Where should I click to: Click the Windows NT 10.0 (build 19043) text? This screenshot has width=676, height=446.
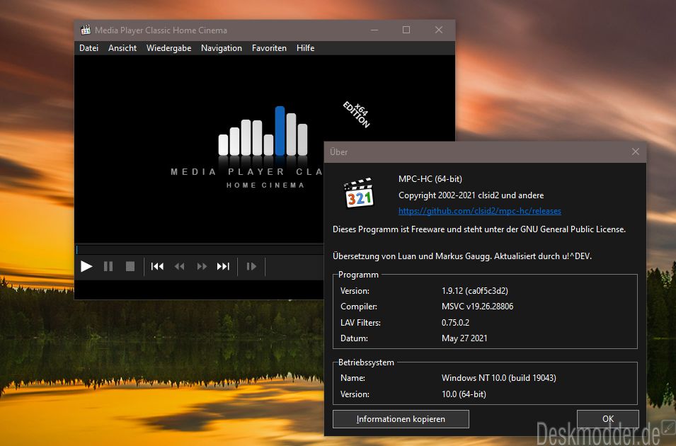coord(499,378)
